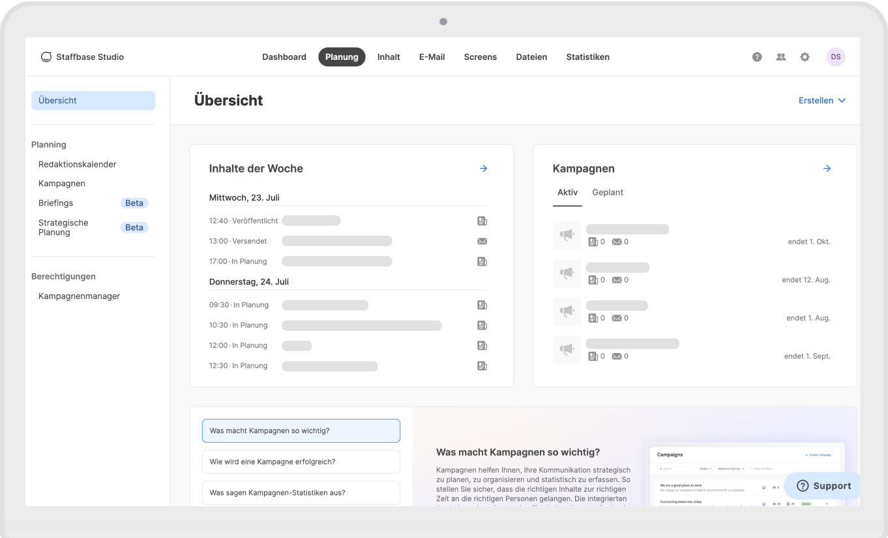
Task: Click the Support question mark icon
Action: click(x=803, y=486)
